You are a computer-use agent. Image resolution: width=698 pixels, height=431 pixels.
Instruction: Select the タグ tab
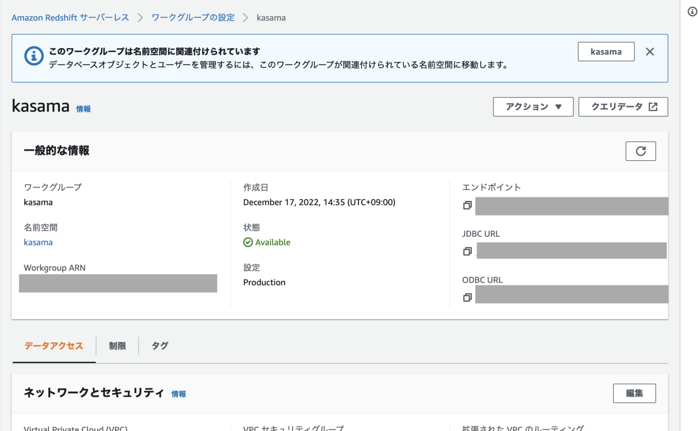click(x=160, y=346)
